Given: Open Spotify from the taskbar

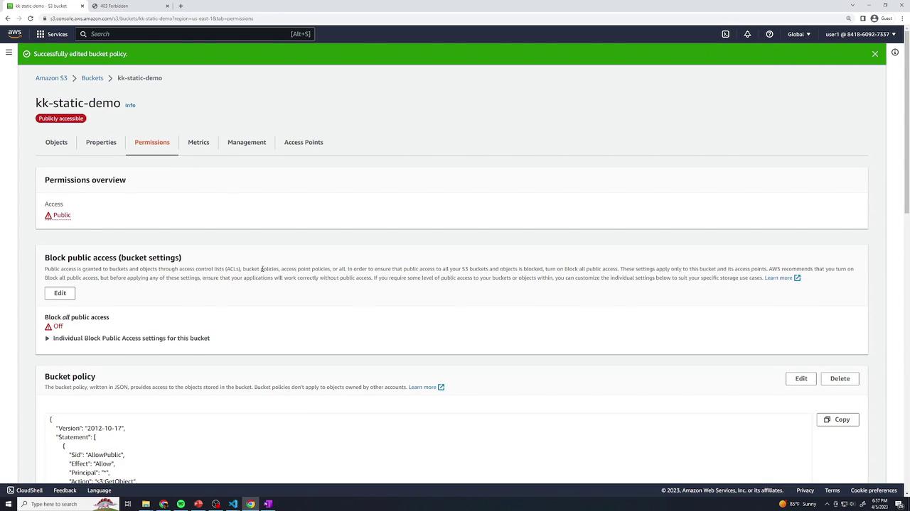Looking at the screenshot, I should click(x=181, y=504).
